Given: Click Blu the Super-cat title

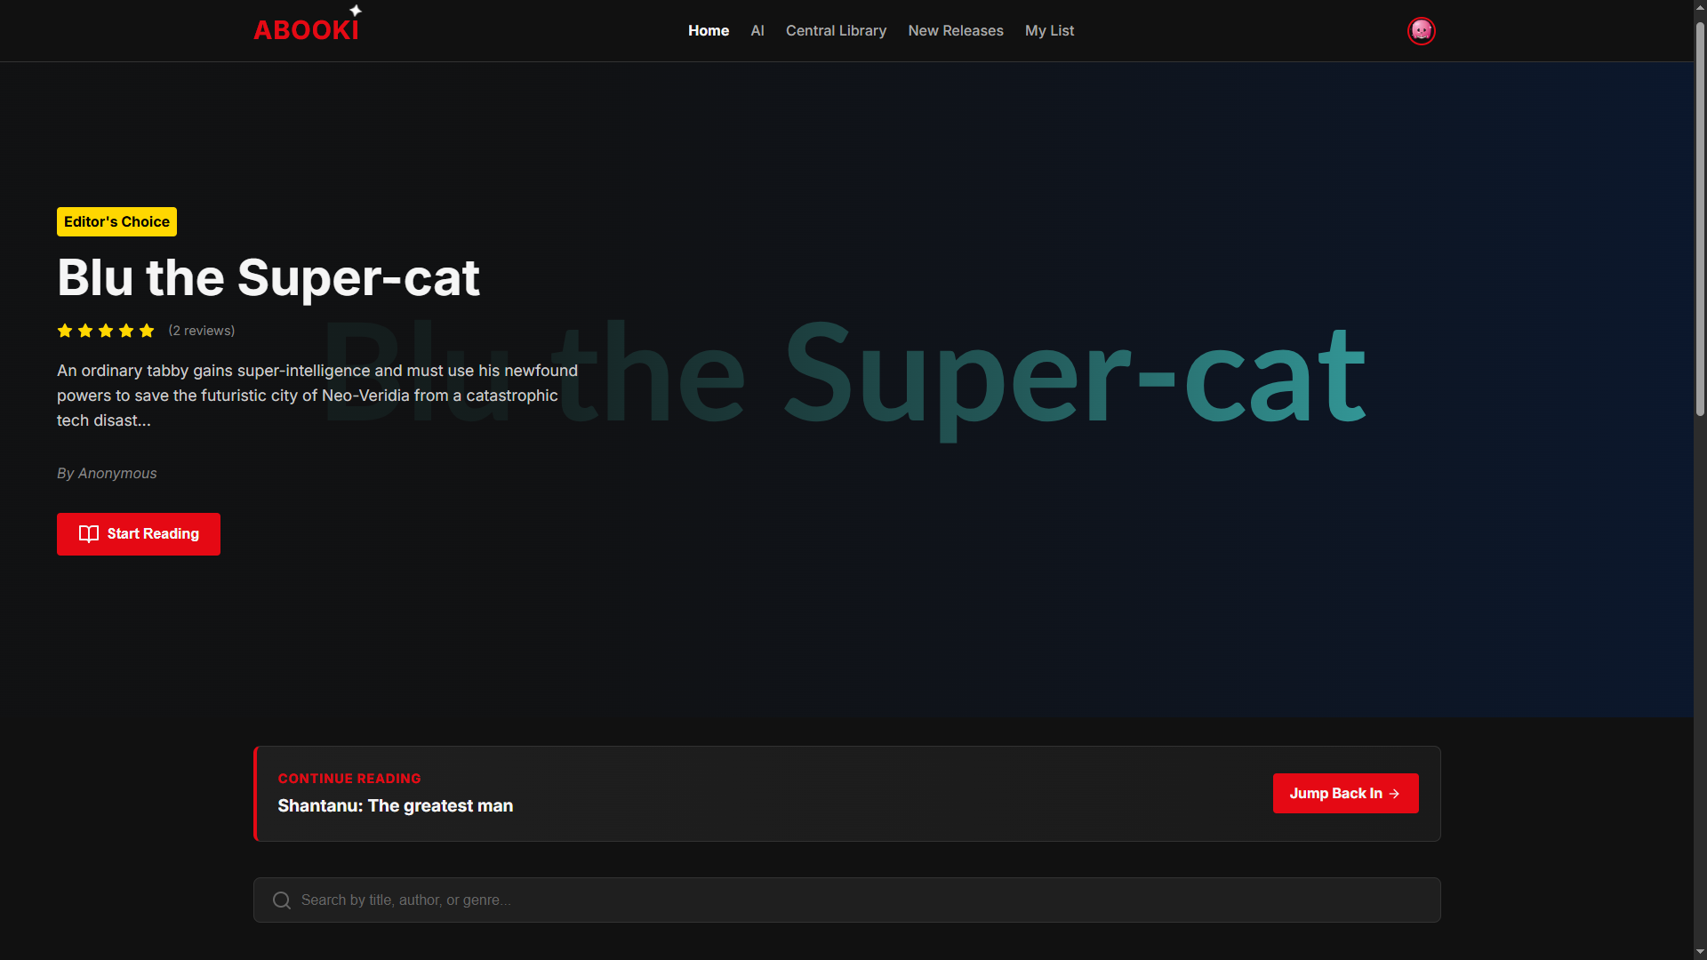Looking at the screenshot, I should click(x=268, y=278).
